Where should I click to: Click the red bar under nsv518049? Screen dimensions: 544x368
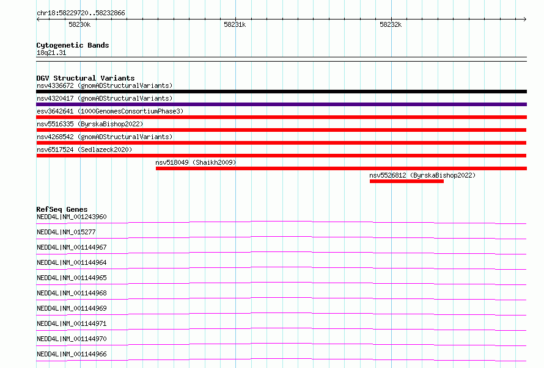click(342, 168)
